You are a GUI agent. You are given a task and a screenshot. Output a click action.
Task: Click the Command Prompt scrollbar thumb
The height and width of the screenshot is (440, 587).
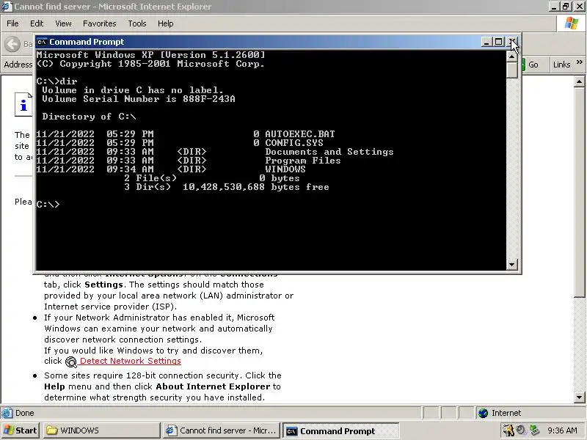511,70
